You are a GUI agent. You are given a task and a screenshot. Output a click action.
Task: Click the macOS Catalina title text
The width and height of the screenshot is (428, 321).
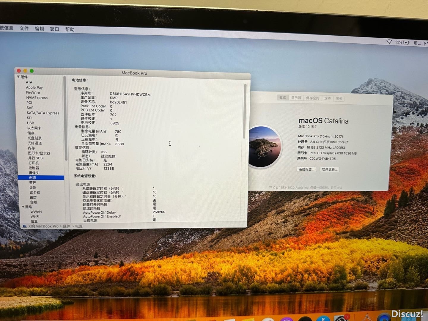[323, 121]
